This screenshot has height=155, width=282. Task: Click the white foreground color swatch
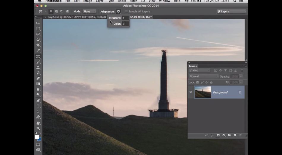click(37, 137)
